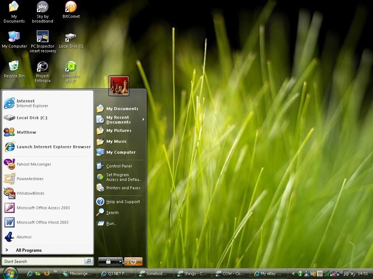The width and height of the screenshot is (373, 279).
Task: Launch Internet Explorer from Quick Launch
Action: (x=30, y=274)
